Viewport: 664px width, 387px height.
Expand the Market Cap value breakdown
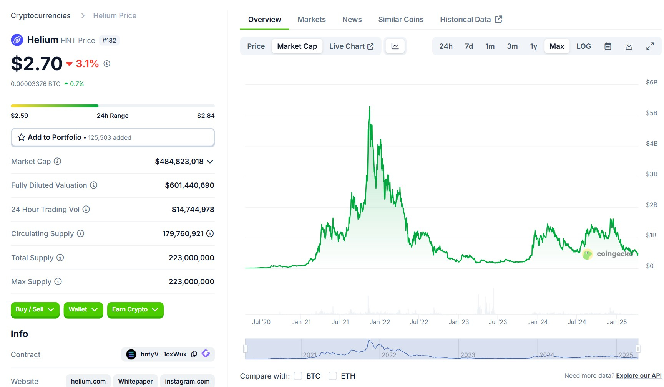(x=210, y=161)
